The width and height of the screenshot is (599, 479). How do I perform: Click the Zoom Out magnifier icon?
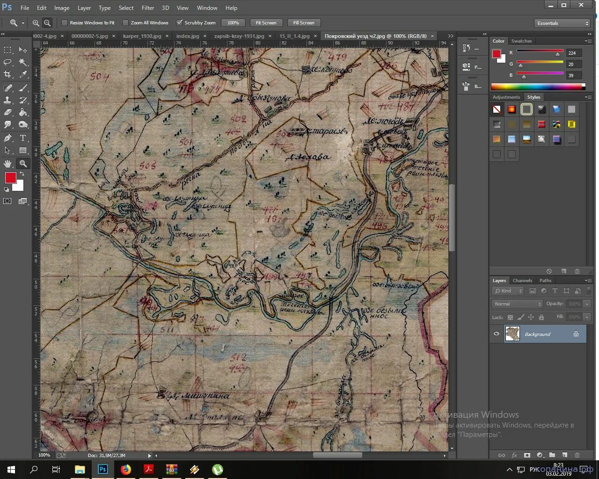click(47, 23)
